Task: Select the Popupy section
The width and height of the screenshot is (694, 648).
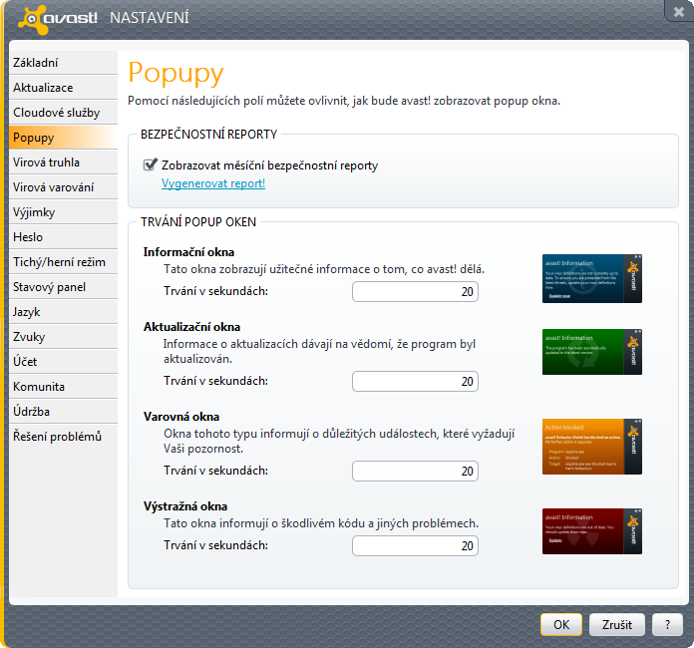Action: click(x=63, y=138)
